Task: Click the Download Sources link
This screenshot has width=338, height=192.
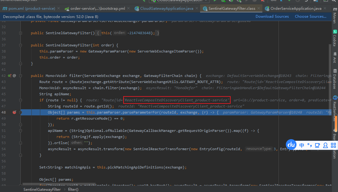Action: point(272,16)
